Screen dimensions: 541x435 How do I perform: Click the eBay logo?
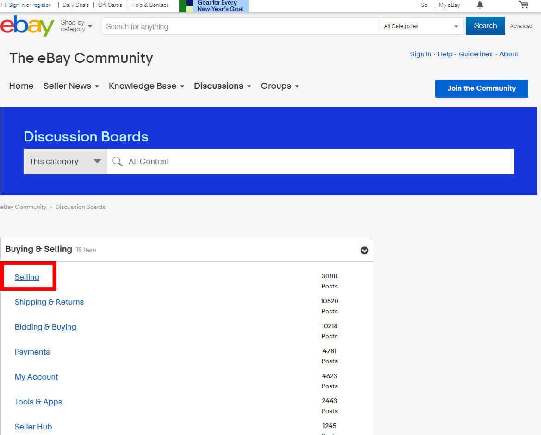(x=27, y=25)
